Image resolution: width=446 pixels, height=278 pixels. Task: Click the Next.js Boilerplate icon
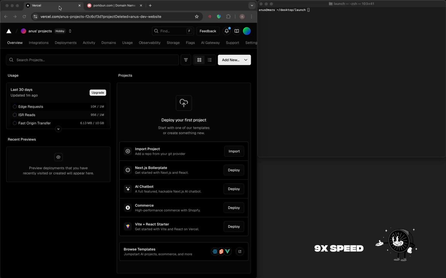tap(128, 170)
